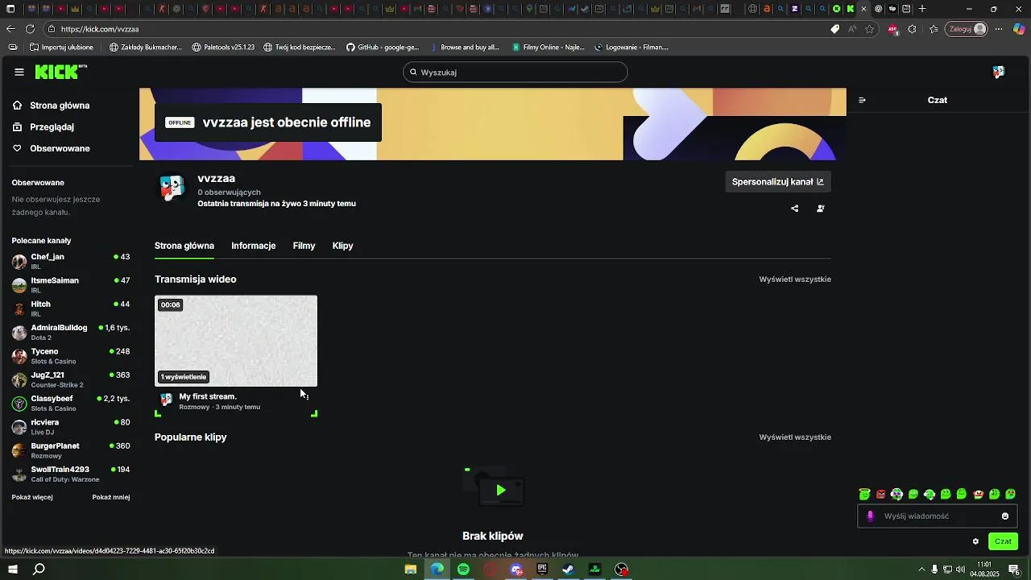
Task: Open the My first stream video thumbnail
Action: tap(236, 341)
